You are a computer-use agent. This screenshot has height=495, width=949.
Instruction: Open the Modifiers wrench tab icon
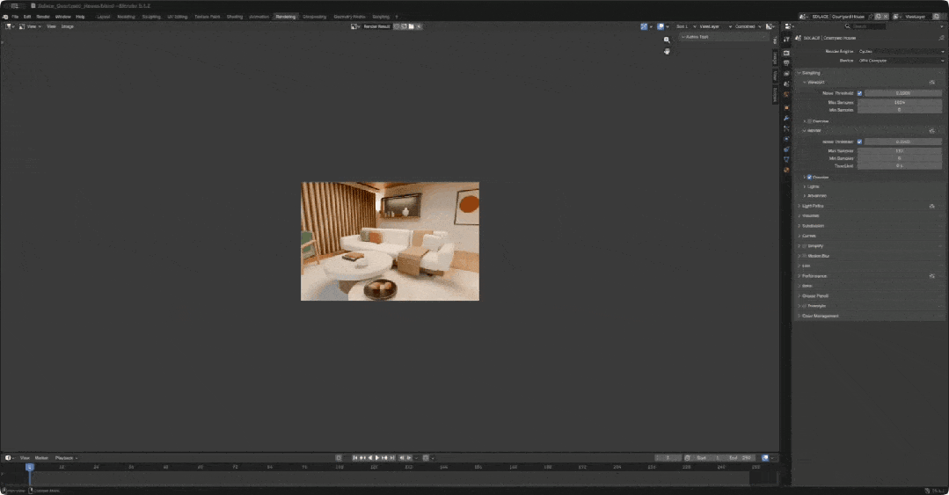[786, 118]
